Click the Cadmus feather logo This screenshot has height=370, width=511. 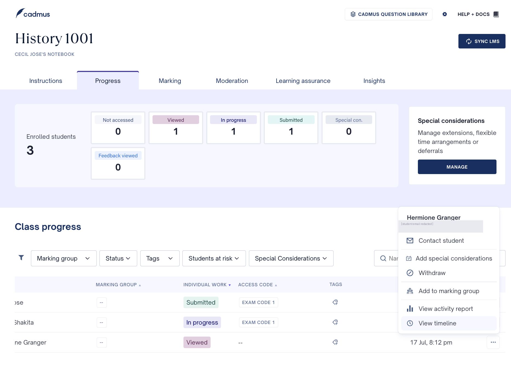pos(33,13)
